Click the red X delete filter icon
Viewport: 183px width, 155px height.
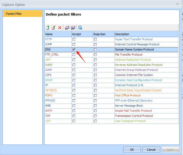(x=60, y=28)
